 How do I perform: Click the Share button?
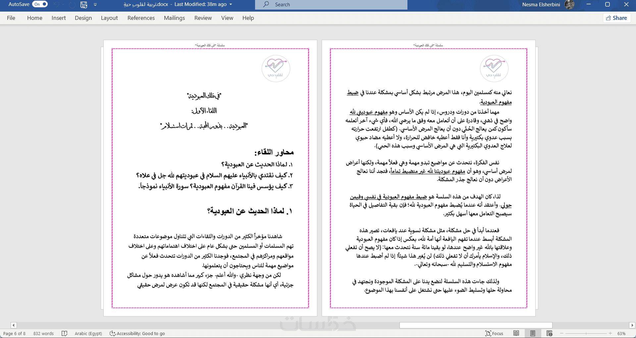(617, 18)
